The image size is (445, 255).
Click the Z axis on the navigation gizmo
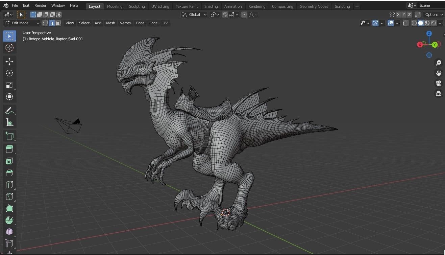[429, 33]
